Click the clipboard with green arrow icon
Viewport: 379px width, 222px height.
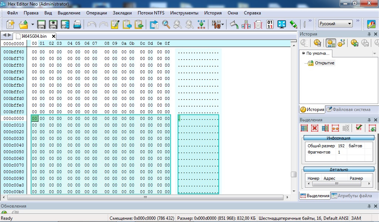pos(139,24)
